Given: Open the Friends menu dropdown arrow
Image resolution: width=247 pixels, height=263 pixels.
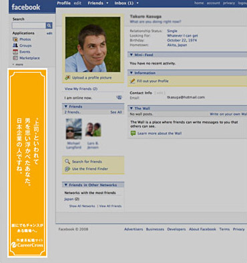Looking at the screenshot, I should tap(107, 3).
